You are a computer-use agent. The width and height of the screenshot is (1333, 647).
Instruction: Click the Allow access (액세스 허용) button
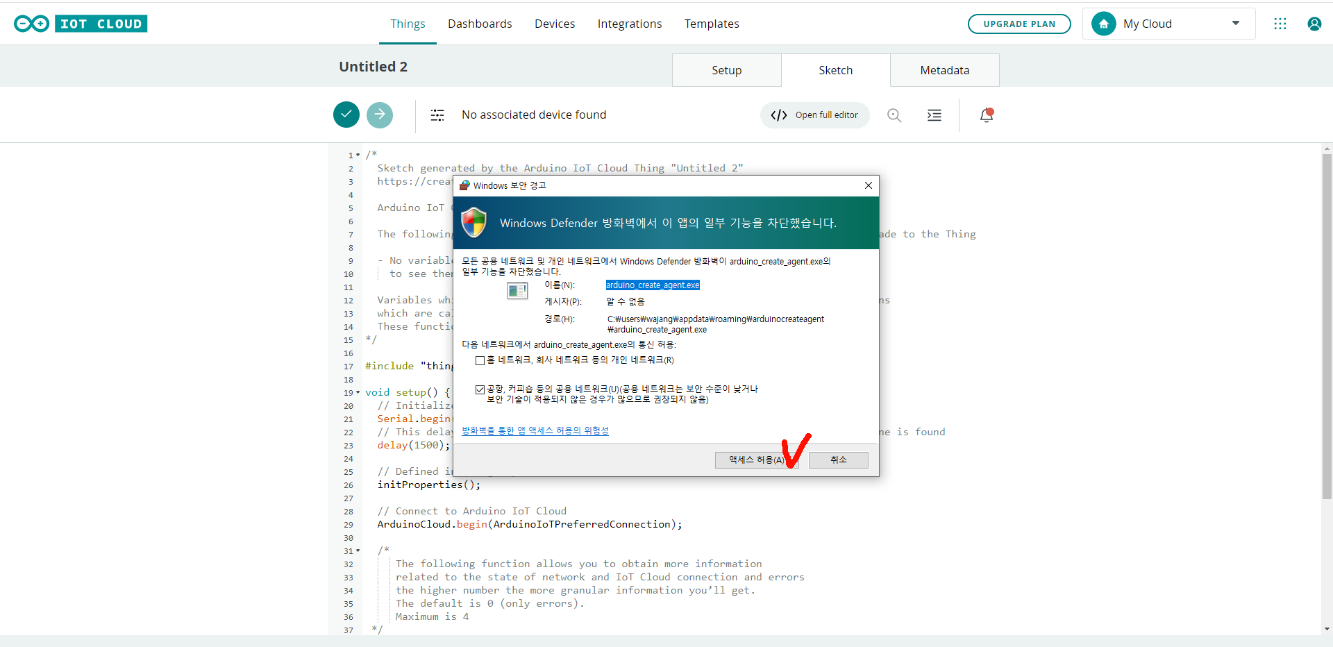pos(757,460)
